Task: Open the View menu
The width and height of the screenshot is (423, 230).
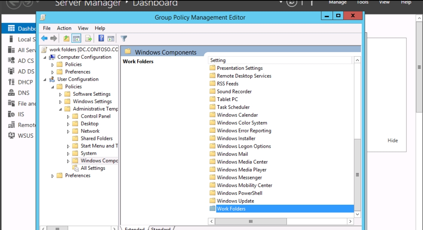Action: pyautogui.click(x=83, y=28)
